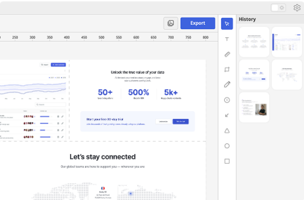Viewport: 304px width, 200px height.
Task: Click the blue trial button in canvas banner
Action: point(180,121)
